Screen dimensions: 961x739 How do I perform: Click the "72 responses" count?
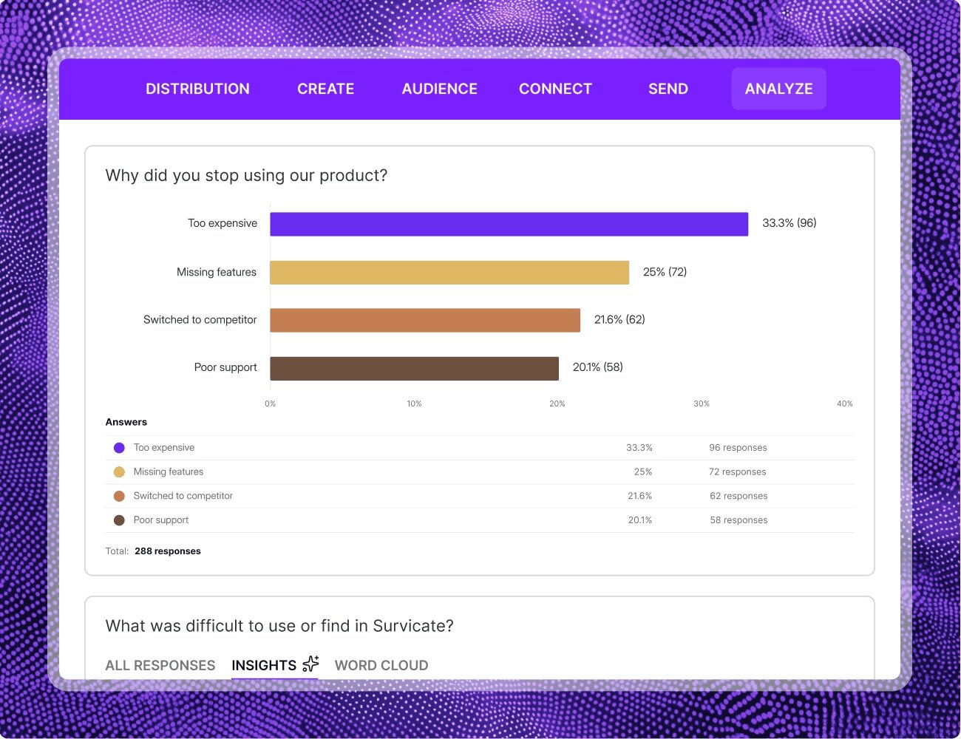[x=738, y=472]
